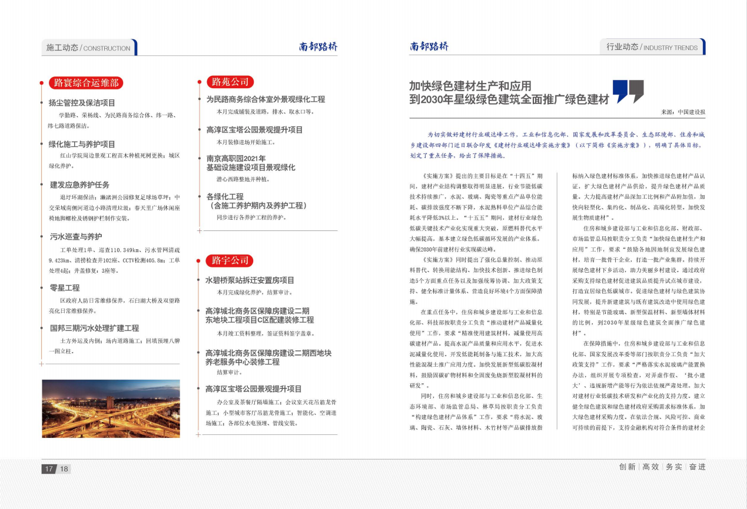Click the heading 为民路商务综合体室外景观绿化工程
The width and height of the screenshot is (747, 509).
tap(265, 99)
